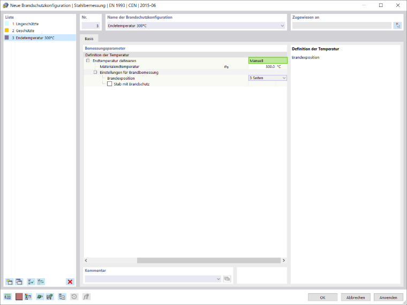Enable the Stab mit Brandschutz checkbox
The width and height of the screenshot is (407, 305).
pyautogui.click(x=110, y=84)
